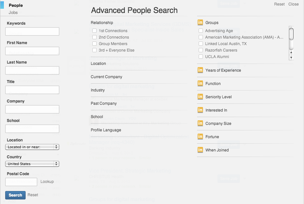Screen dimensions: 304x204
Task: Click the Seniority Level premium icon
Action: (200, 97)
